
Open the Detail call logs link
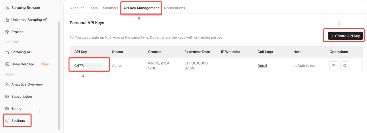[262, 66]
